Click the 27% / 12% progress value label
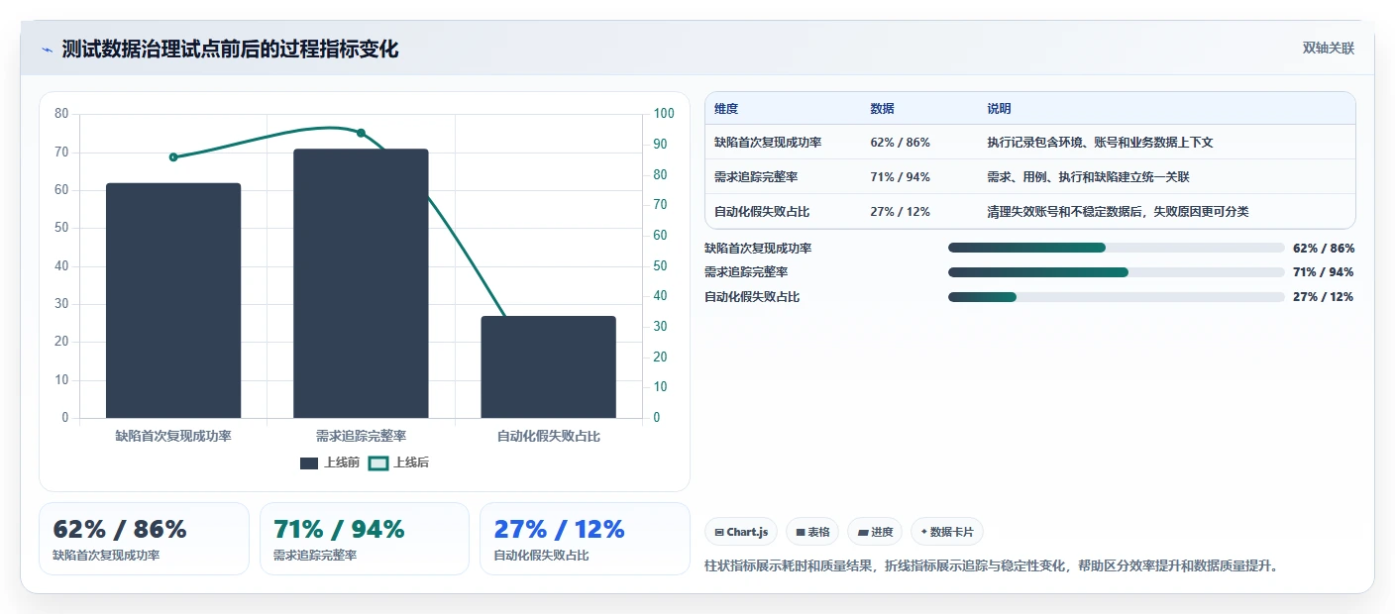This screenshot has width=1395, height=614. [1324, 297]
